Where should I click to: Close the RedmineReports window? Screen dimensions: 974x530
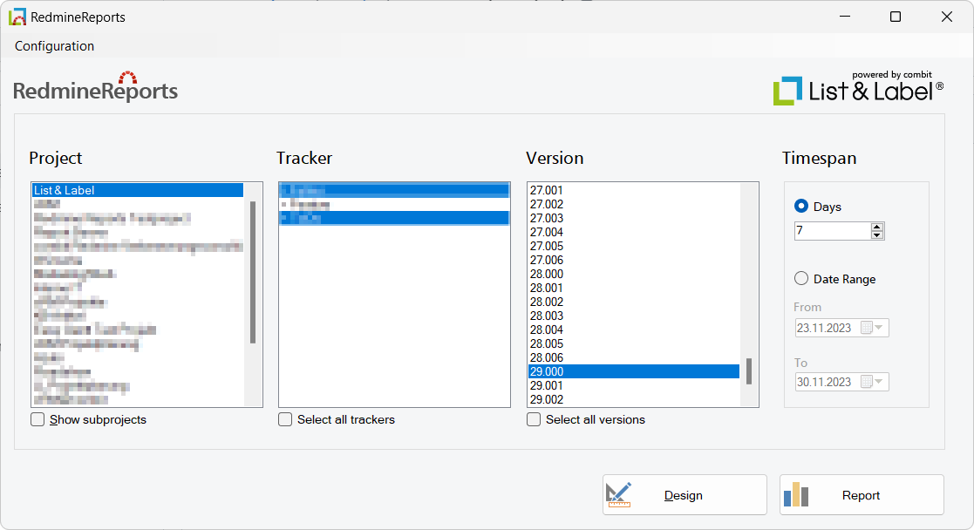click(x=947, y=17)
